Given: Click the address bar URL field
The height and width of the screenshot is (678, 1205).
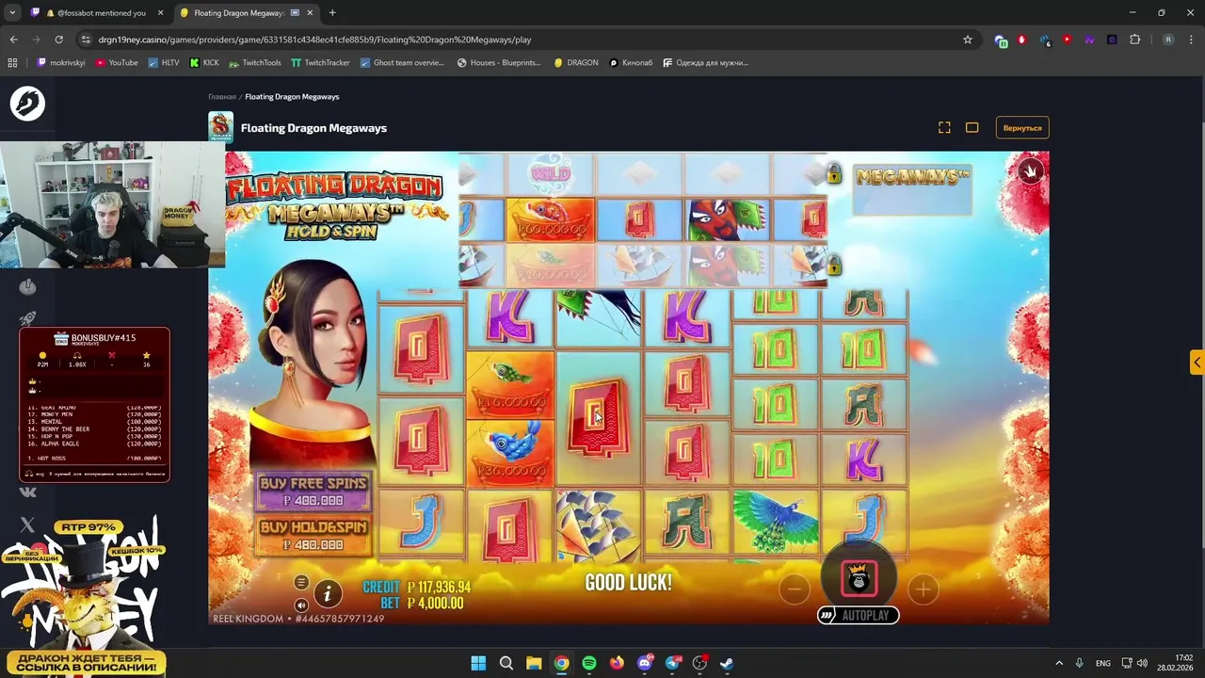Looking at the screenshot, I should click(527, 40).
